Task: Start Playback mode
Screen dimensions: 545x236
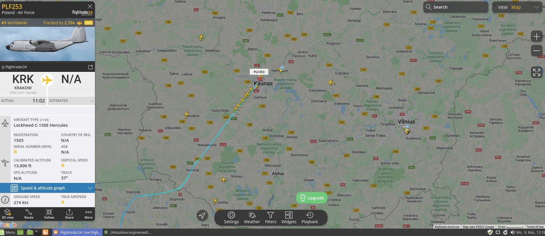Action: point(310,218)
